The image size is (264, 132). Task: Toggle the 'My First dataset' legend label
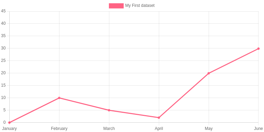pyautogui.click(x=140, y=5)
